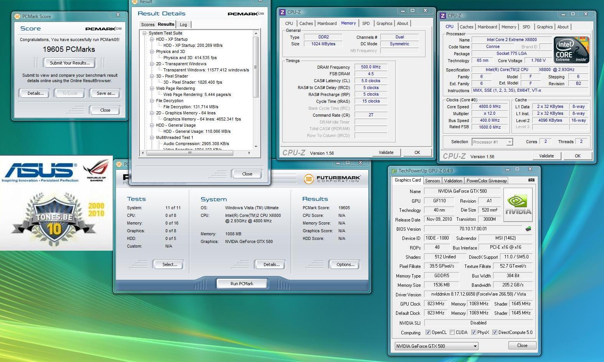Toggle the DirectCompute 5.0 checkbox
Viewport: 604px width, 362px height.
point(495,332)
